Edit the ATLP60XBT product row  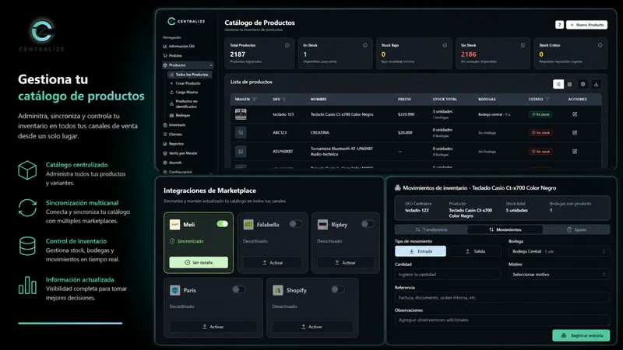(575, 151)
